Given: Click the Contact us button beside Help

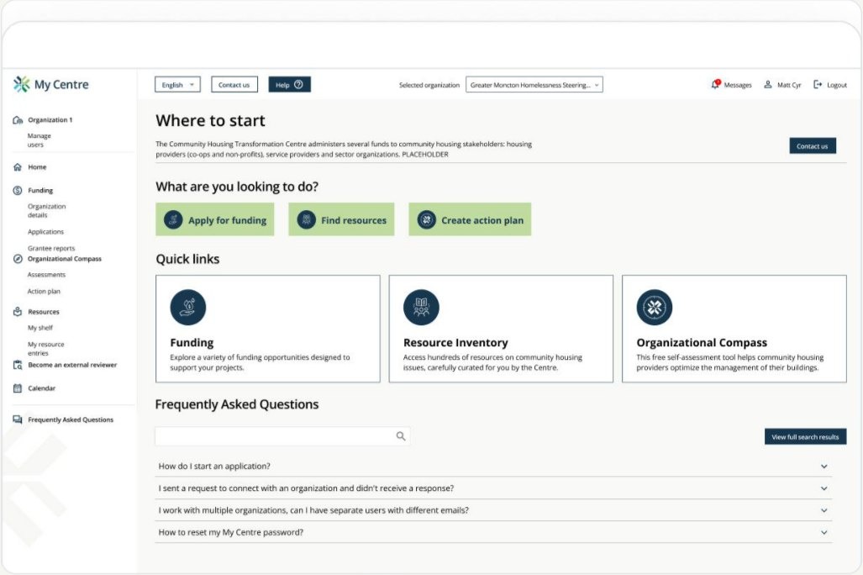Looking at the screenshot, I should [234, 85].
